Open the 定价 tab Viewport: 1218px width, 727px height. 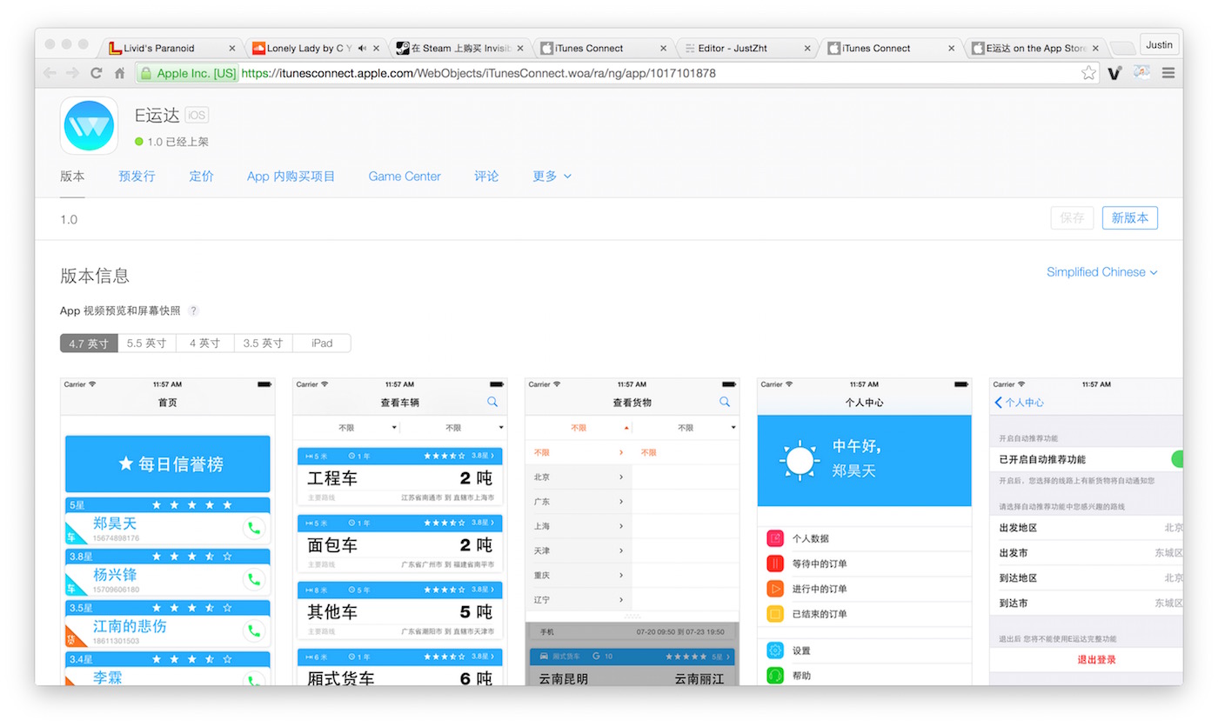pyautogui.click(x=201, y=177)
